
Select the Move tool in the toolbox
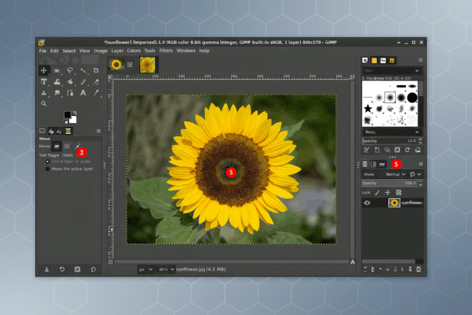(44, 71)
